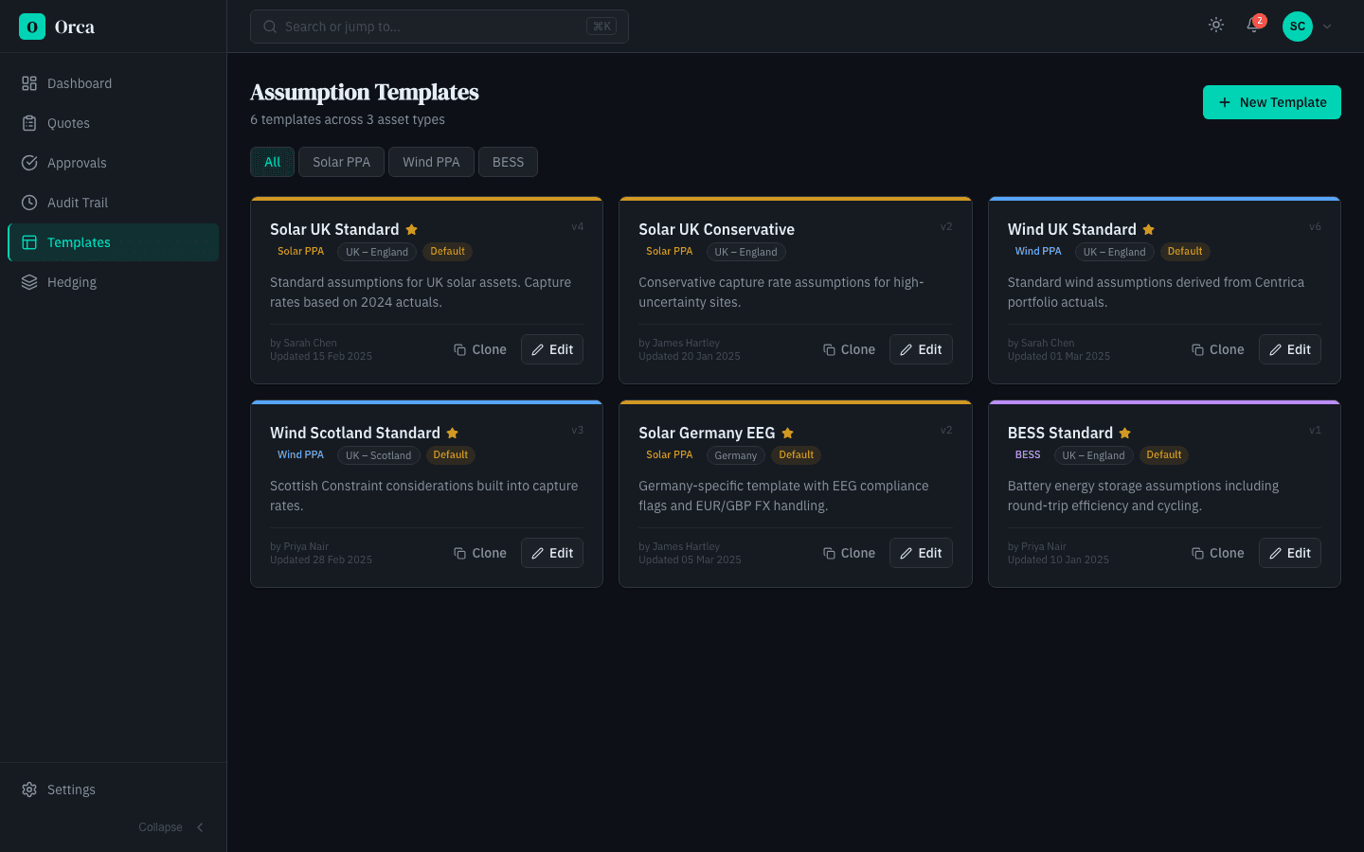Open Solar UK Conservative card title
This screenshot has width=1364, height=852.
tap(716, 229)
